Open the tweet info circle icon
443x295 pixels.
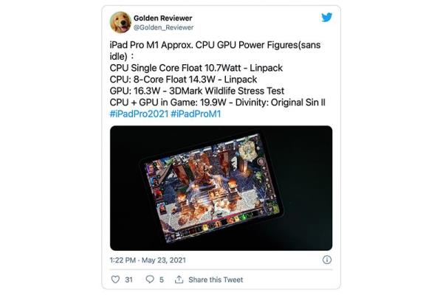pos(327,260)
